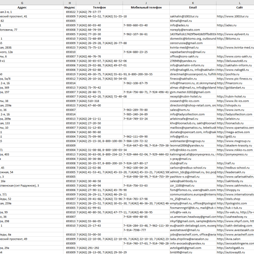Open link http://stels.shop
This screenshot has width=254, height=254.
[229, 199]
